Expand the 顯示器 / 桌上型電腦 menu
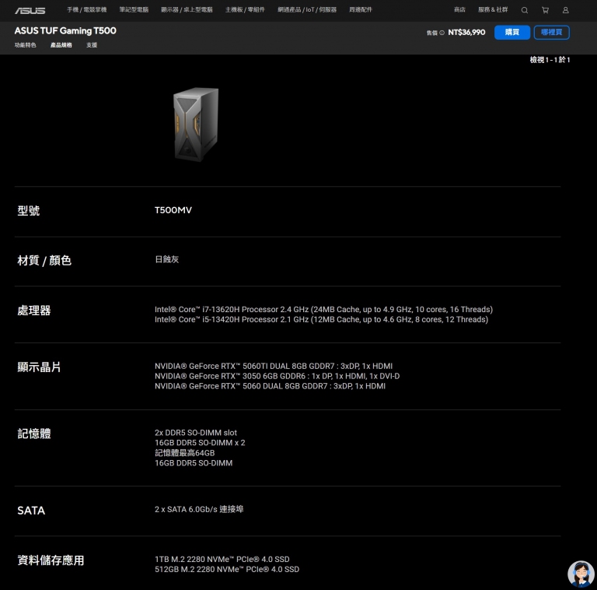This screenshot has height=590, width=597. (187, 10)
